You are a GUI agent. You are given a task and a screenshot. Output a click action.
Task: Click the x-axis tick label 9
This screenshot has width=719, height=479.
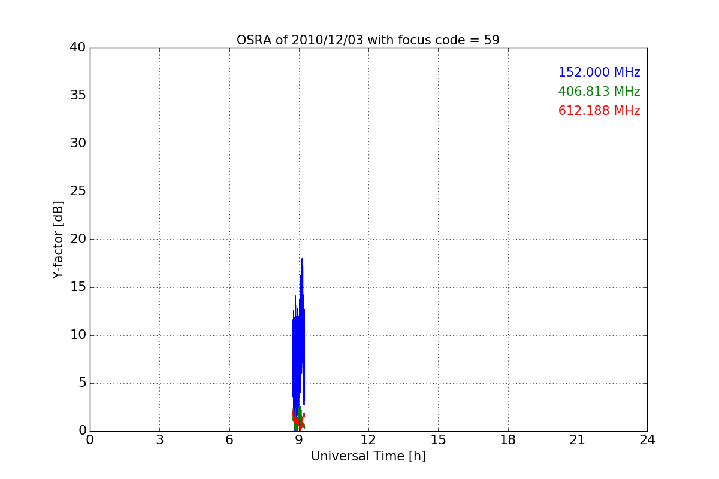[299, 440]
